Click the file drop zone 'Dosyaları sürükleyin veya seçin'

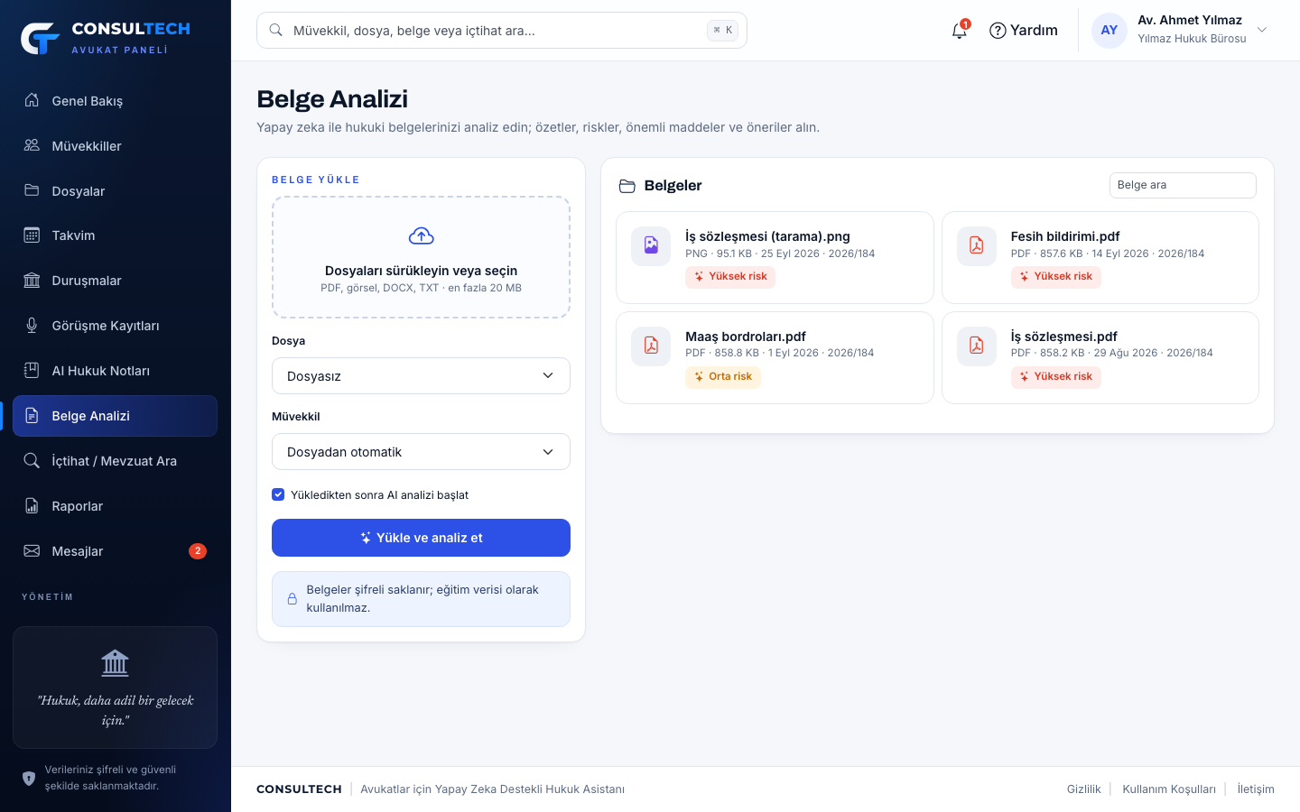421,257
